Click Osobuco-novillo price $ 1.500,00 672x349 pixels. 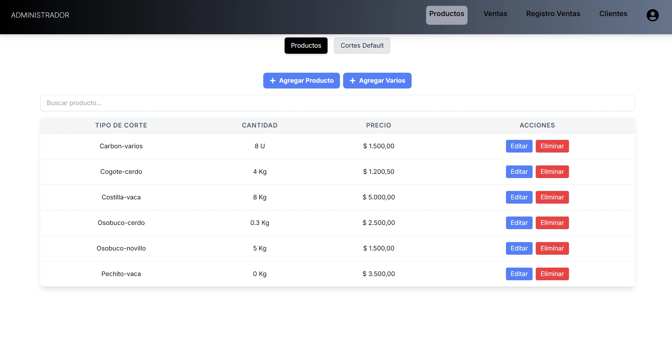(x=379, y=248)
